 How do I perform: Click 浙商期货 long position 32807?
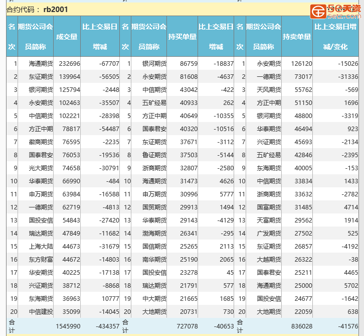(189, 168)
